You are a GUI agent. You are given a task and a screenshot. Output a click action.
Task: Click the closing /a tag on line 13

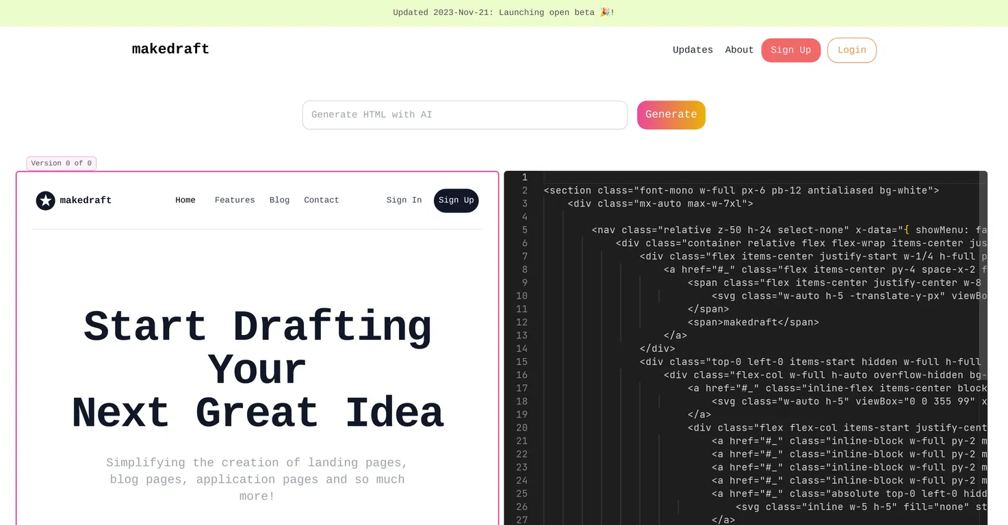[675, 335]
